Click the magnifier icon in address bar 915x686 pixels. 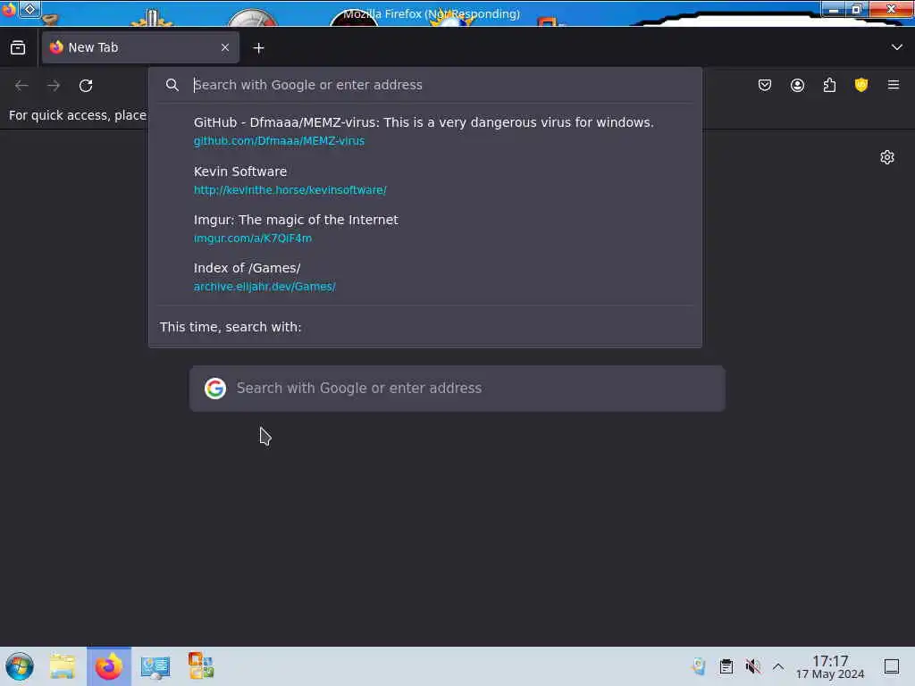point(172,85)
